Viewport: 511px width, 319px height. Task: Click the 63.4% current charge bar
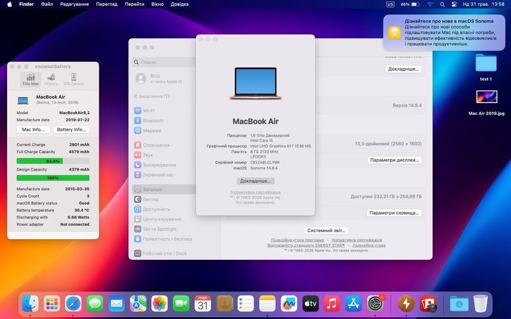click(x=53, y=161)
